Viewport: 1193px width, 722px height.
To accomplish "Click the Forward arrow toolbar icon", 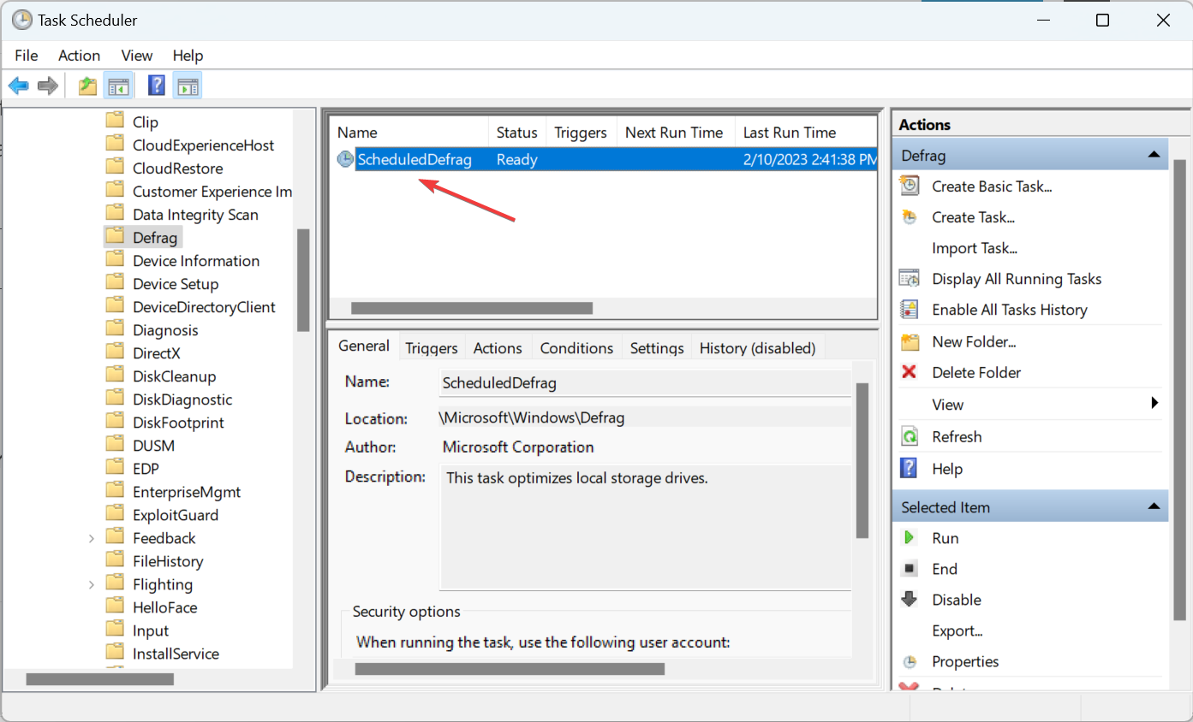I will pyautogui.click(x=48, y=86).
